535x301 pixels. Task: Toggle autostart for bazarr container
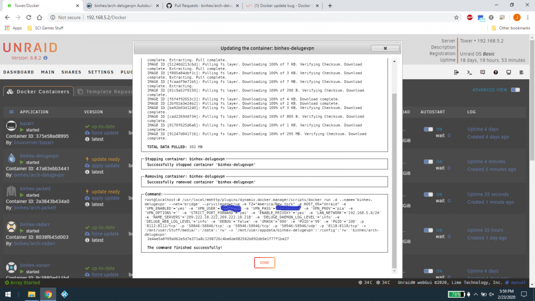click(x=428, y=129)
